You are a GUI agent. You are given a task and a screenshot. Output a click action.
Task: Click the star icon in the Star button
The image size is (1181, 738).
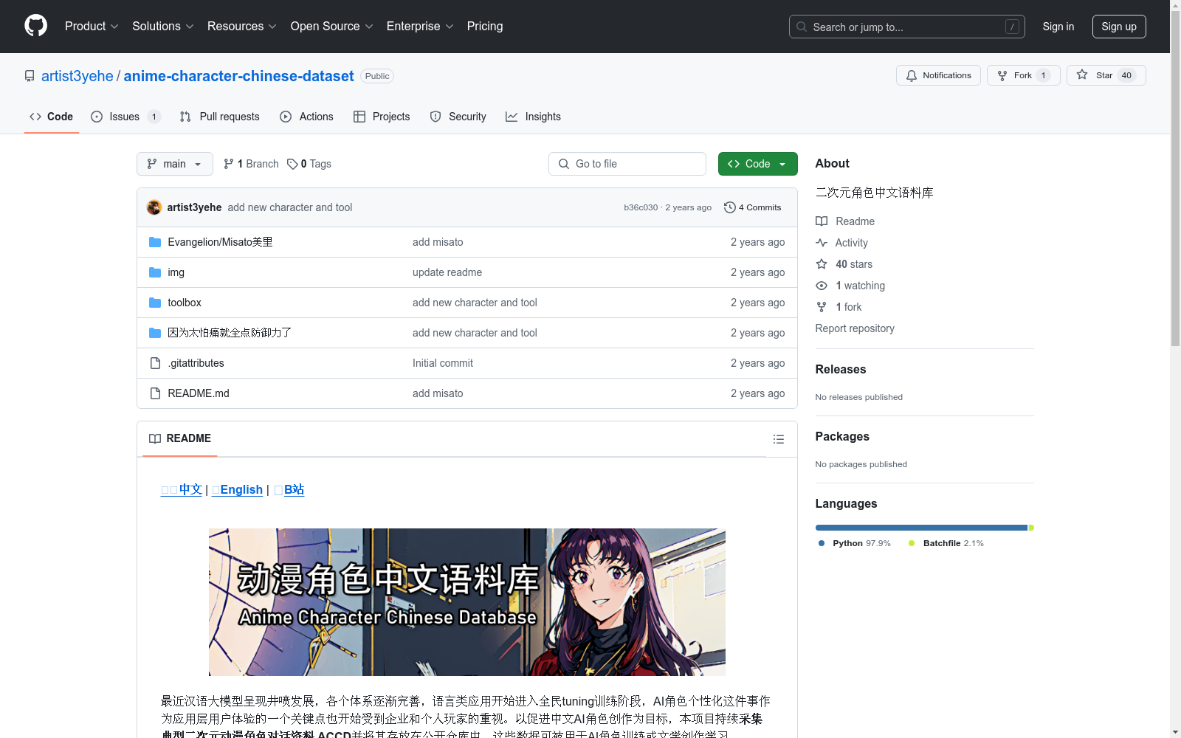point(1082,75)
